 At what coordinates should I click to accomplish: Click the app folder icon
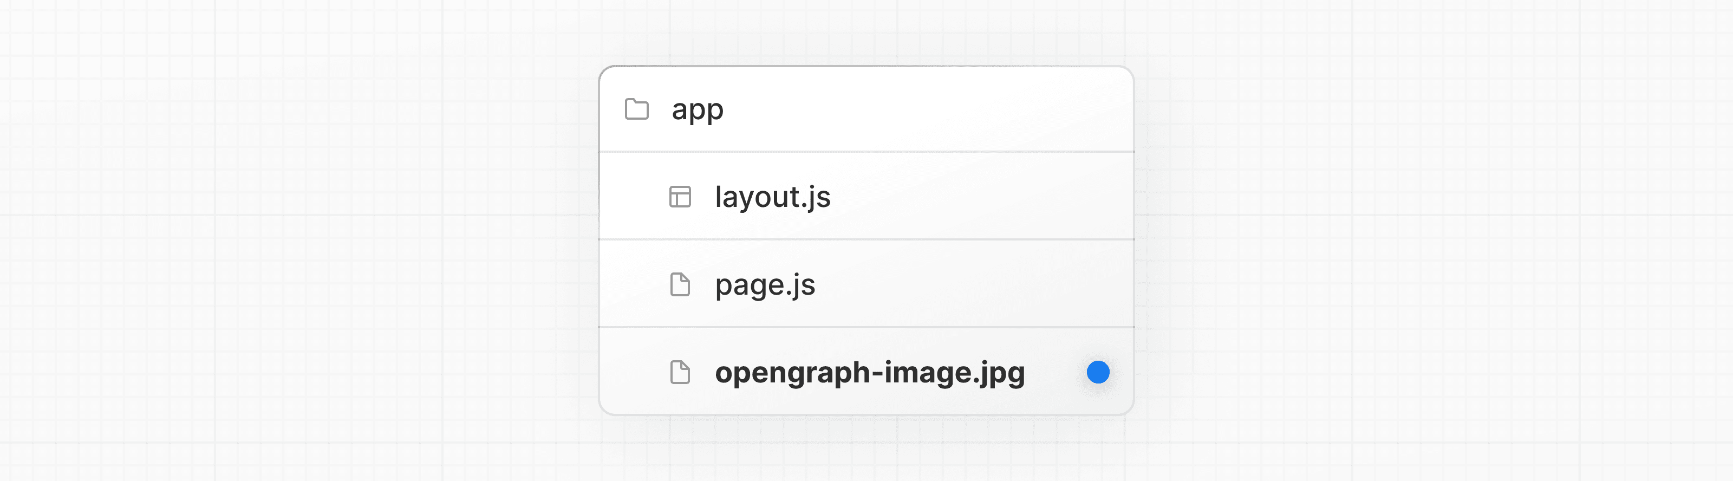pos(636,109)
